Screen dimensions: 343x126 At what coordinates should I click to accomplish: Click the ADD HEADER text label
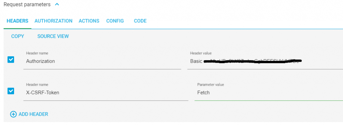(33, 114)
